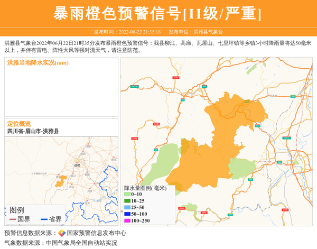Click the 定位概览 heading
This screenshot has width=317, height=249.
[19, 124]
